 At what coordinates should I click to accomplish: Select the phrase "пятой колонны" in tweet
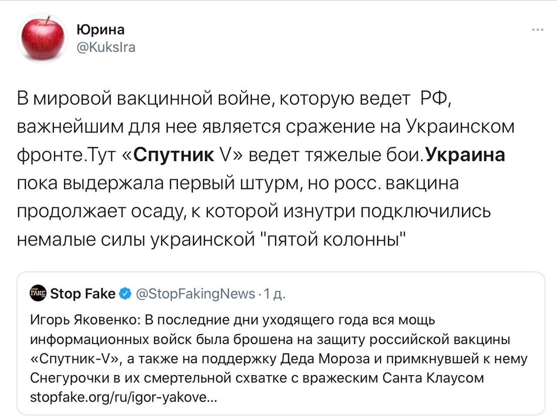click(336, 239)
